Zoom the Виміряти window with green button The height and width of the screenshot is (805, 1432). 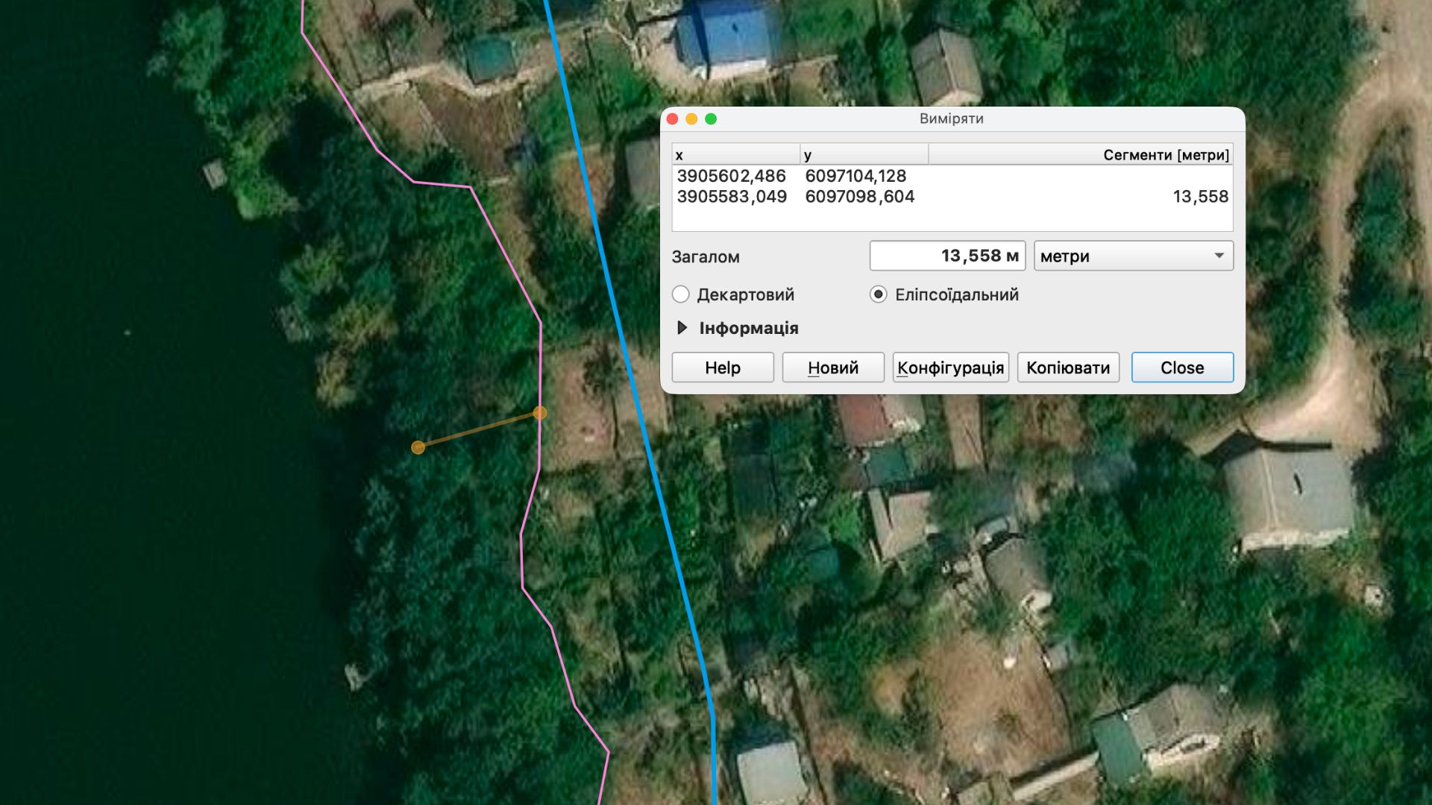(x=711, y=119)
